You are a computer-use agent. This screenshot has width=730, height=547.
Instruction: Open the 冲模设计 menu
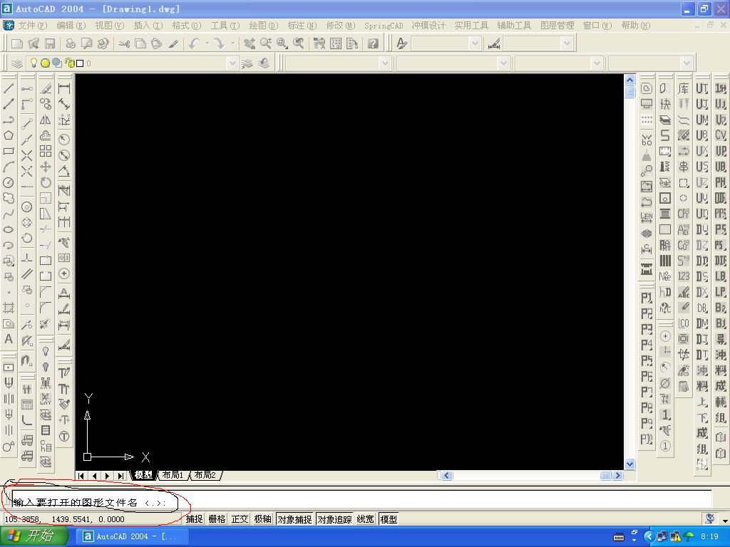(428, 26)
